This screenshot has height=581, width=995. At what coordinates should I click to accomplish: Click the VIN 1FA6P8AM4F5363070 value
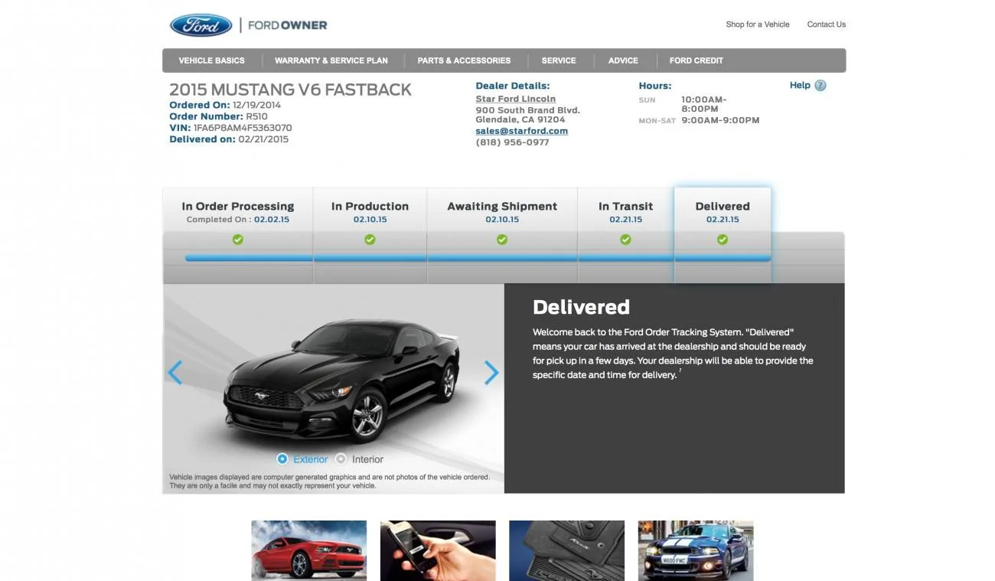coord(243,128)
